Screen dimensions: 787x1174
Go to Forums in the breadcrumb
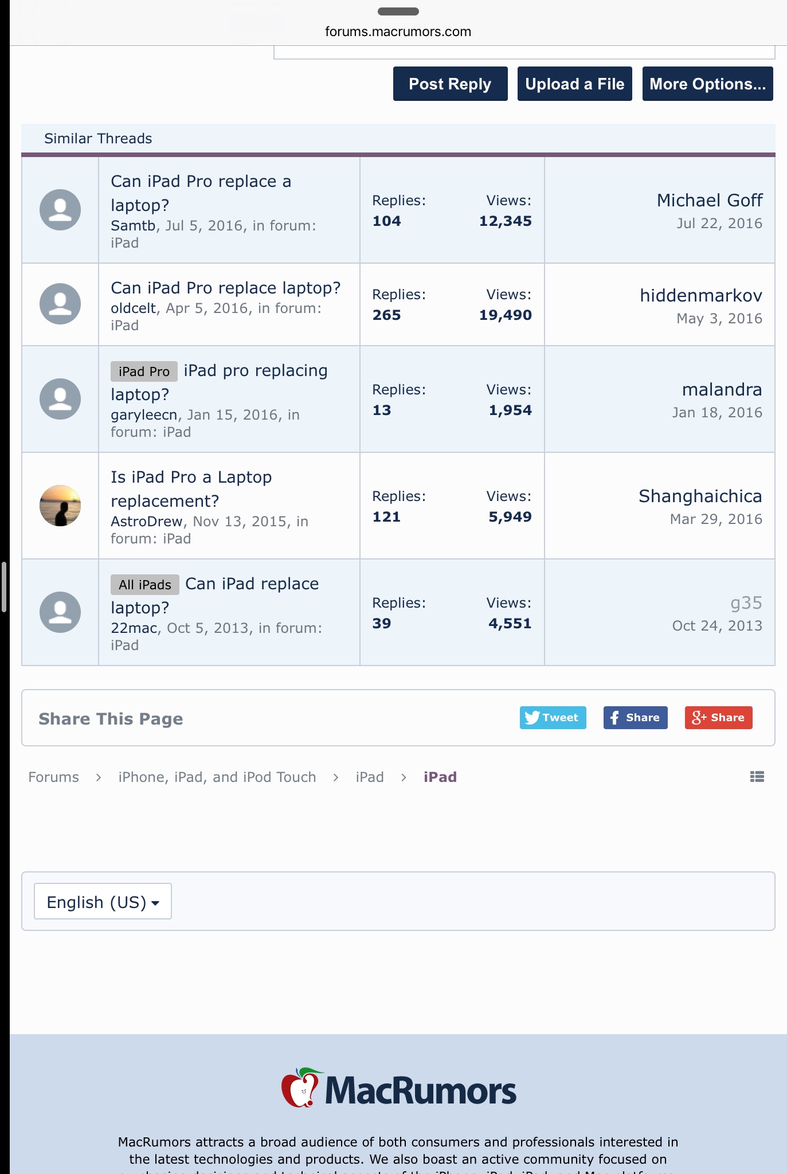[54, 777]
